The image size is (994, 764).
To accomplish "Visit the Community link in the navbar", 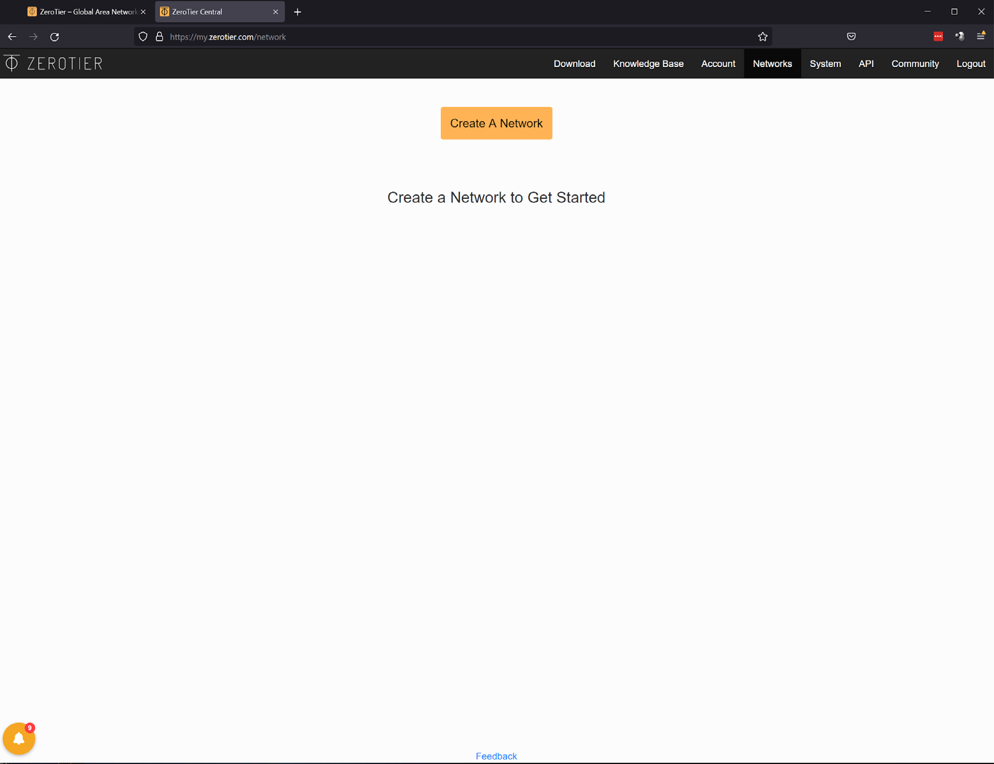I will point(915,64).
